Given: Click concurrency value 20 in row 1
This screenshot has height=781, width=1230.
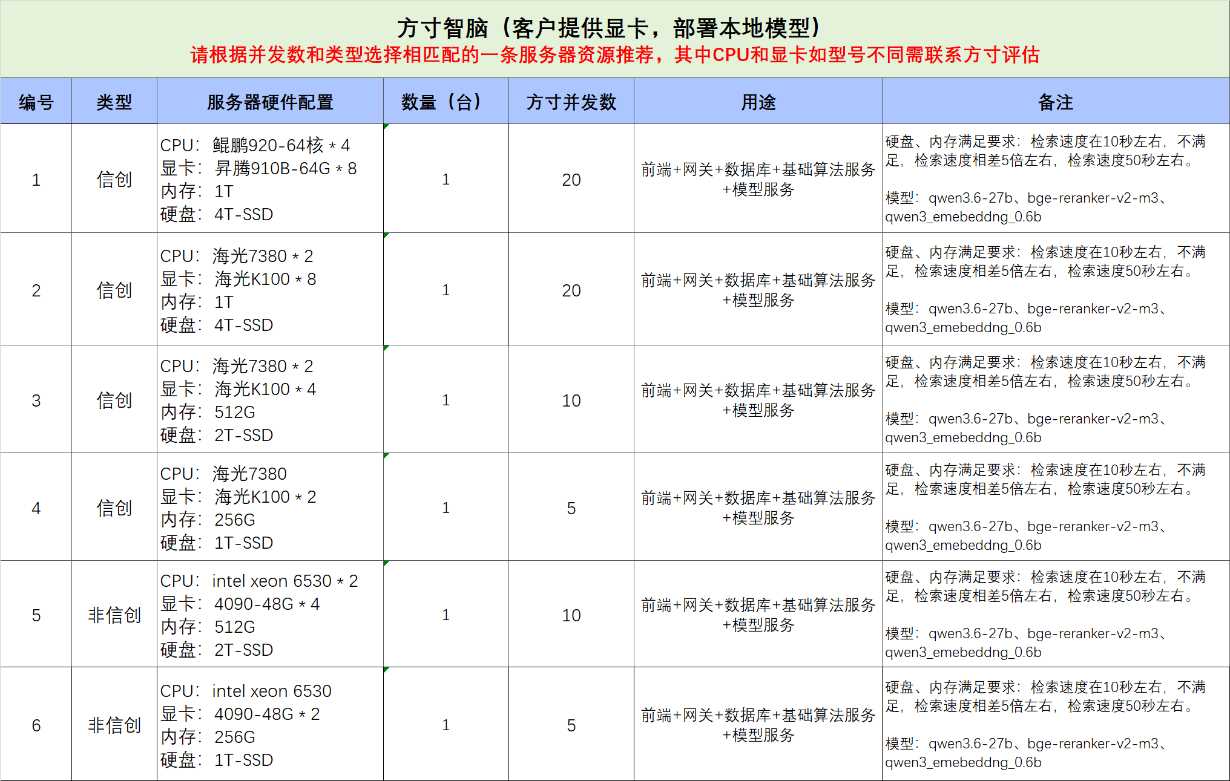Looking at the screenshot, I should point(571,179).
